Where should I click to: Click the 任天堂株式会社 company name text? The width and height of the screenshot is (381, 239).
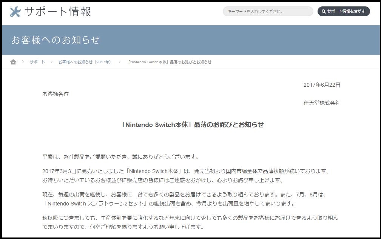pyautogui.click(x=322, y=103)
